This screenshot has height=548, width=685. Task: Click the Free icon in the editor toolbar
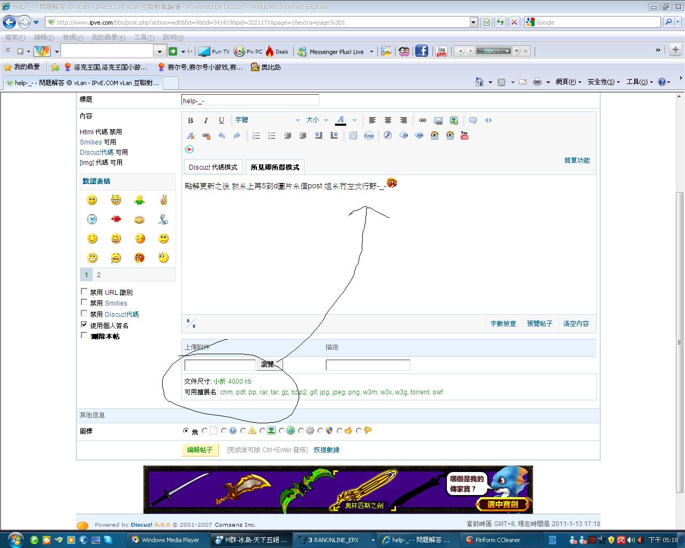(369, 136)
